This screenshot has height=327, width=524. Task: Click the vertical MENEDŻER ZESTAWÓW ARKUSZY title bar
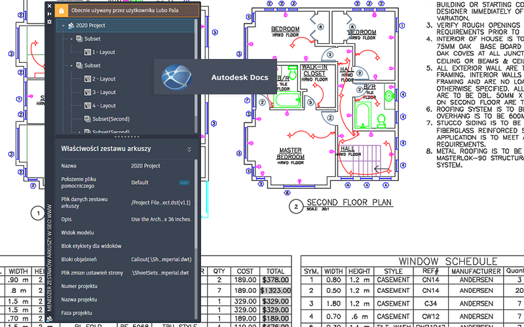point(50,258)
